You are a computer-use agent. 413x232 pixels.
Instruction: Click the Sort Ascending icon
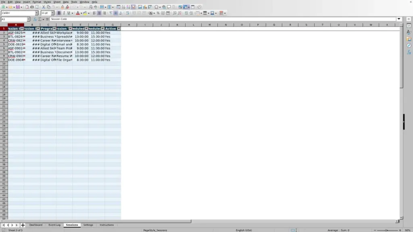[x=123, y=7]
